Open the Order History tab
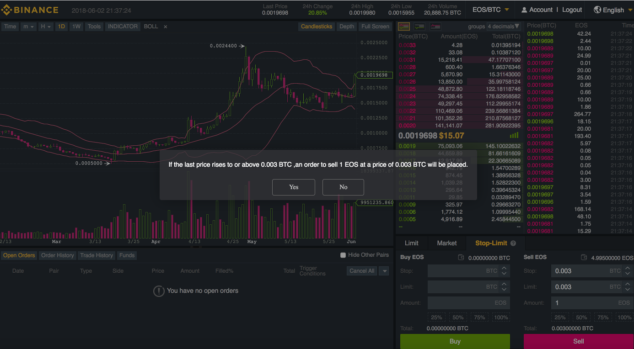This screenshot has height=349, width=634. (x=58, y=255)
